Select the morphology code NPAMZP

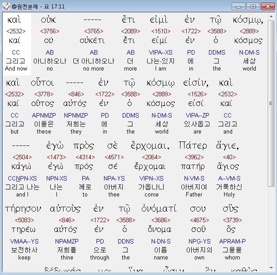pyautogui.click(x=67, y=241)
